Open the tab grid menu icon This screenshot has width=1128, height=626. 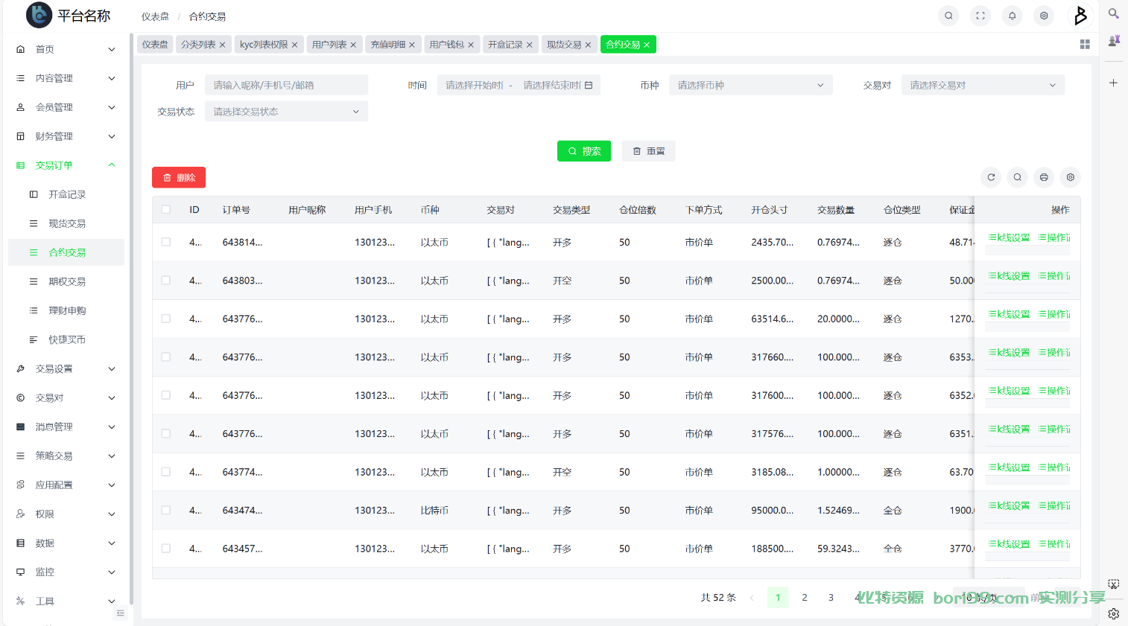coord(1085,45)
